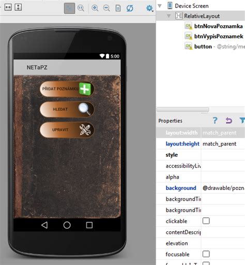Edit the @drawable background value
The width and height of the screenshot is (245, 265).
[x=224, y=188]
